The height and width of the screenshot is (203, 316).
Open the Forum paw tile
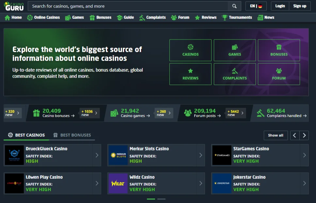tap(279, 74)
